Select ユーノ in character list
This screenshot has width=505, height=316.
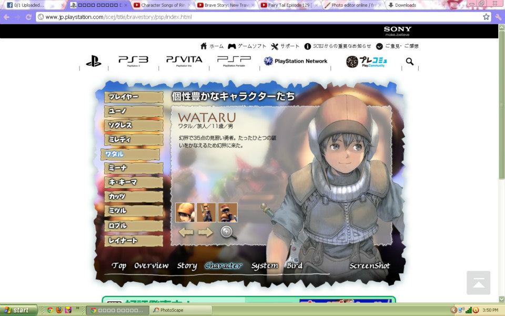(134, 111)
